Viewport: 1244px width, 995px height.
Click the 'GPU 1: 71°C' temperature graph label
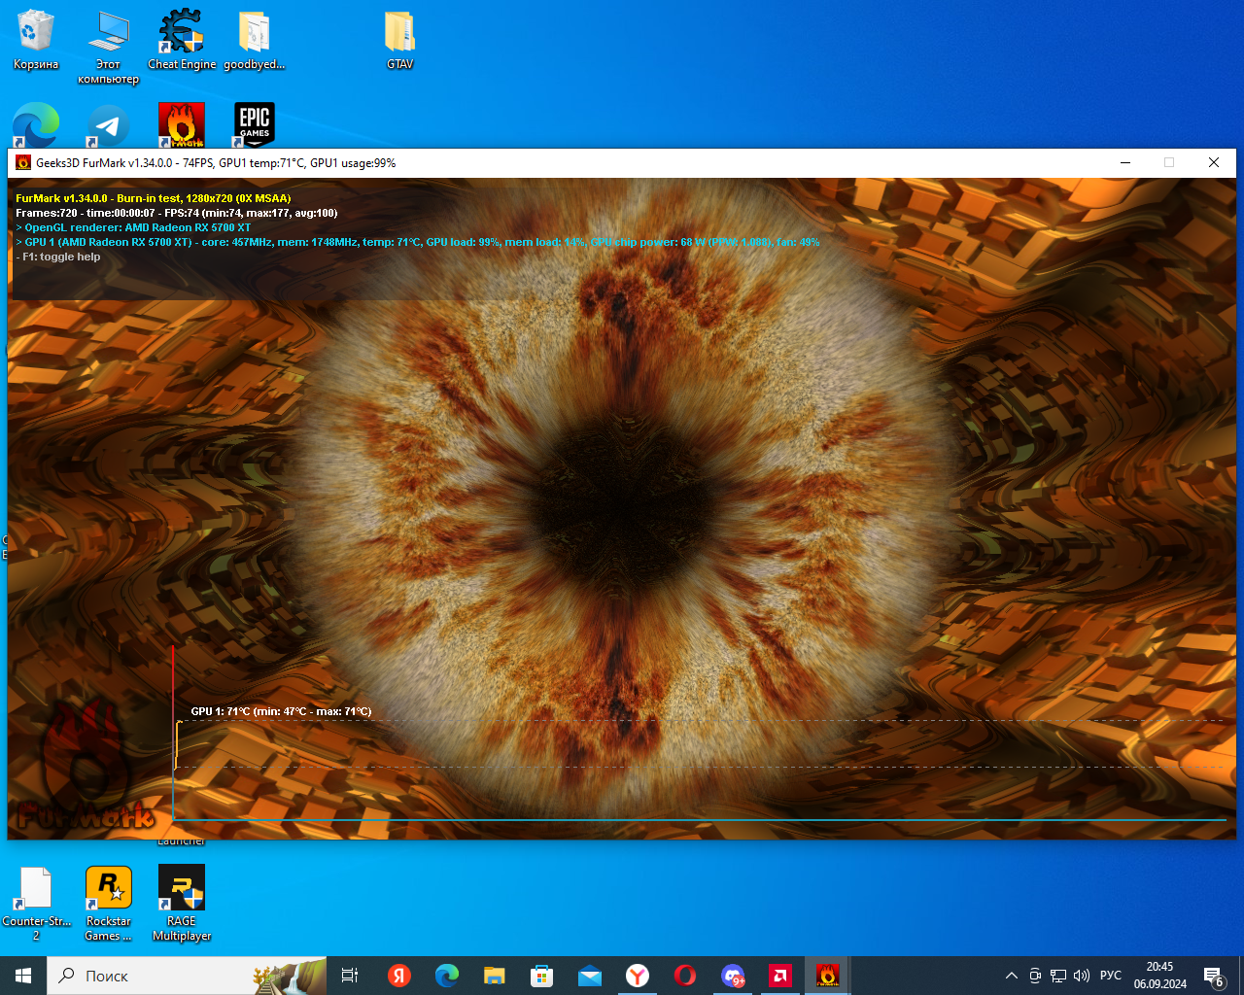click(x=281, y=711)
